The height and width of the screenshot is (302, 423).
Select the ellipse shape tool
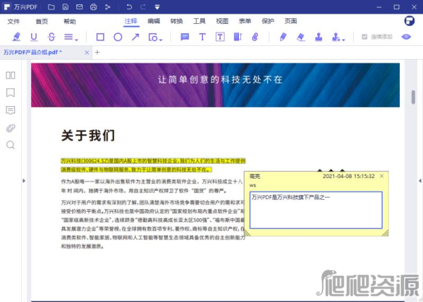tap(118, 37)
